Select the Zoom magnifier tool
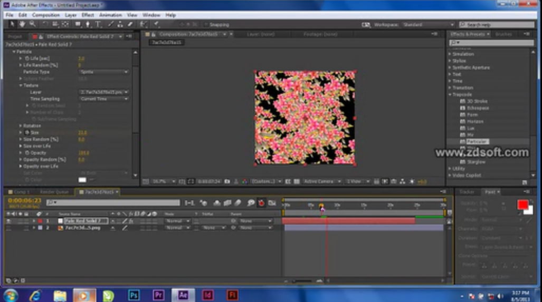Image resolution: width=542 pixels, height=302 pixels. [33, 24]
